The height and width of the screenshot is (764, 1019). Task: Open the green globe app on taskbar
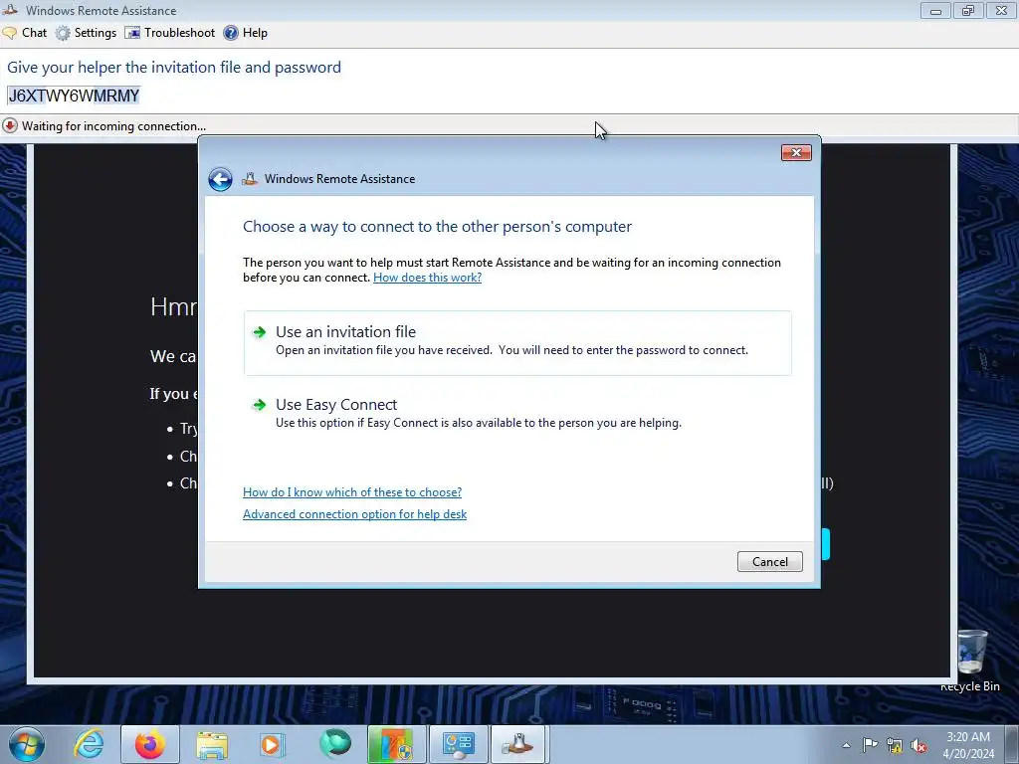pyautogui.click(x=334, y=744)
